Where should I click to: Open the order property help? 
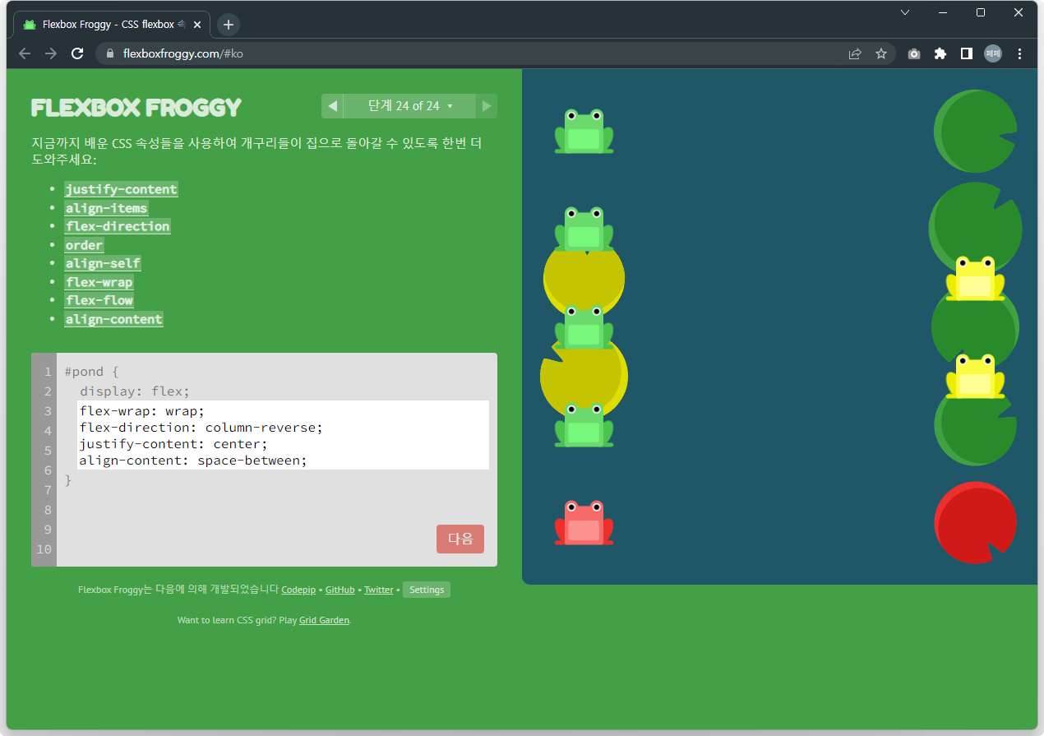point(84,245)
